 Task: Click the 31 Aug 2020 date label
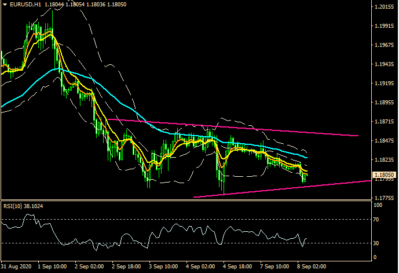[17, 267]
